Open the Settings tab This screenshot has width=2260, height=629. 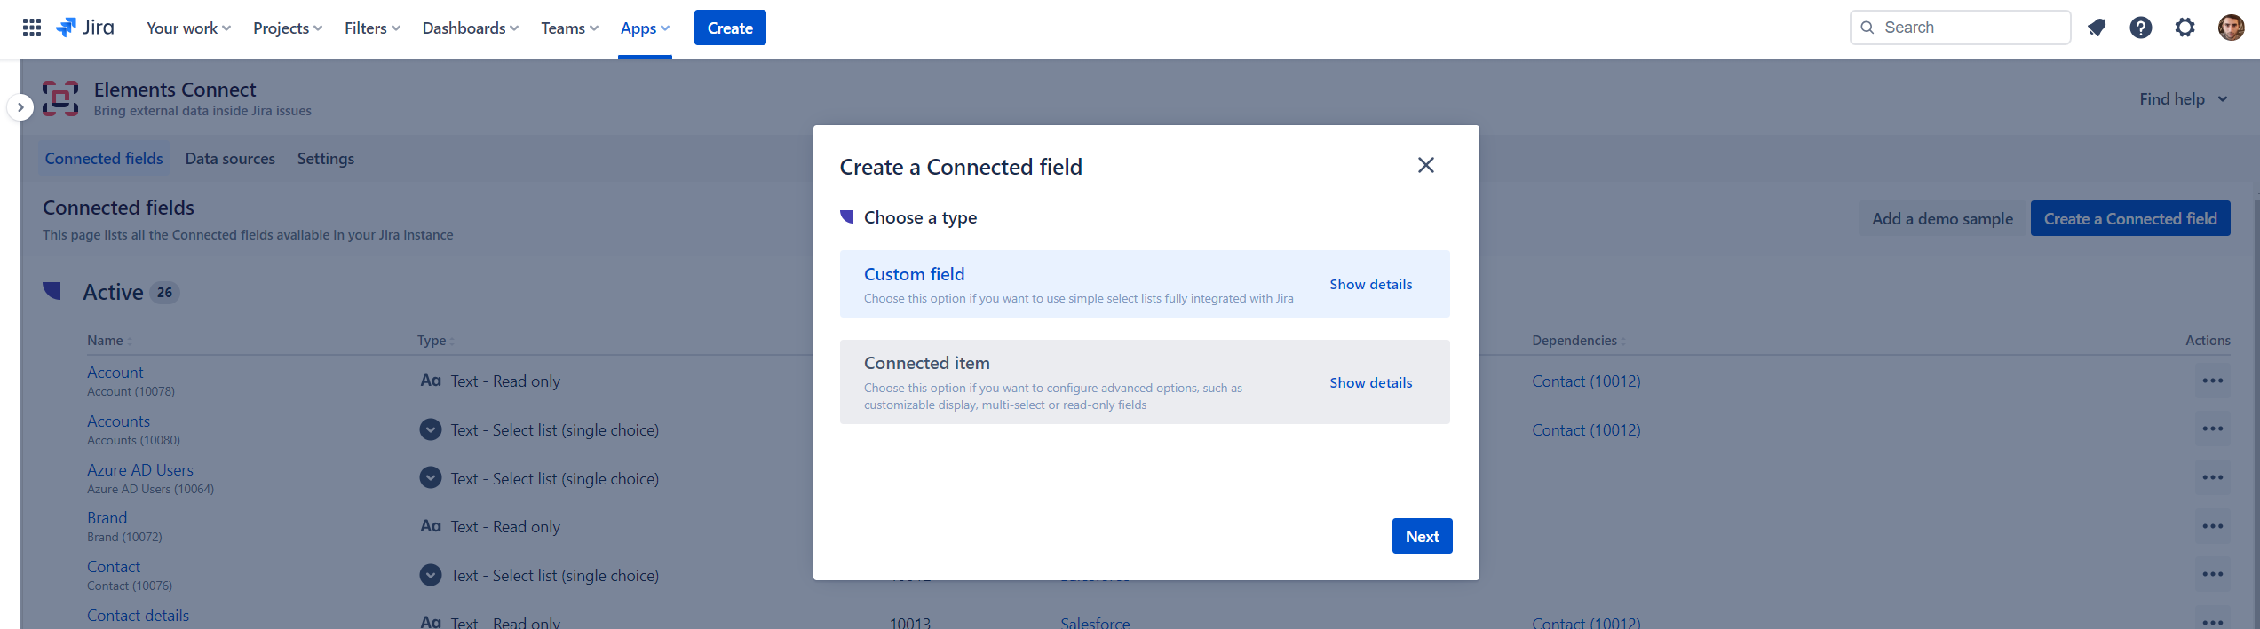[326, 159]
